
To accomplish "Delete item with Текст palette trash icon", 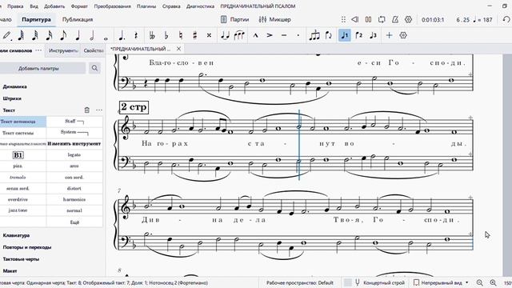I will tap(87, 110).
